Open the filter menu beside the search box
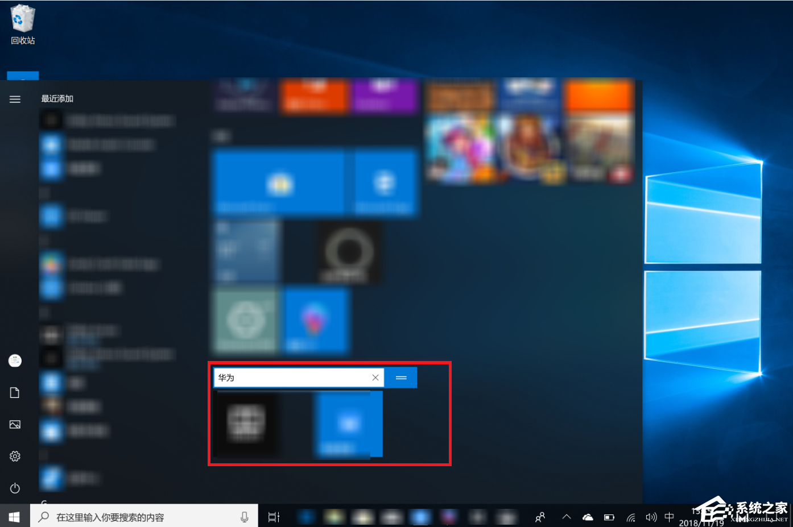Screen dimensions: 793x527 point(400,377)
